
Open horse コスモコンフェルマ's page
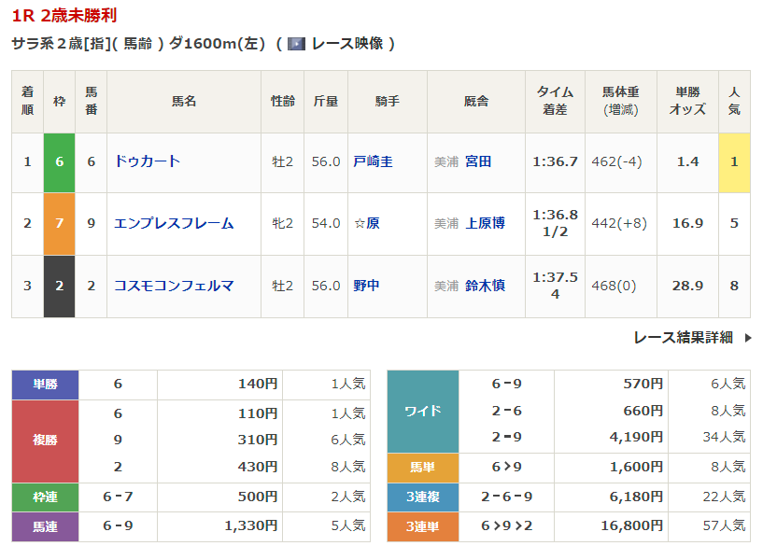pos(173,286)
